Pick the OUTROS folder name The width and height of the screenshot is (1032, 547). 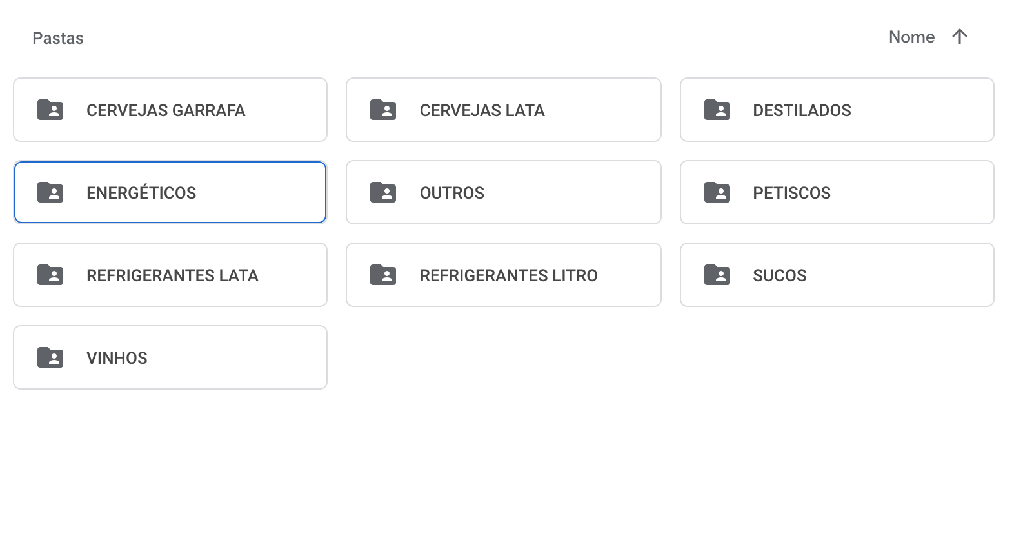tap(451, 193)
